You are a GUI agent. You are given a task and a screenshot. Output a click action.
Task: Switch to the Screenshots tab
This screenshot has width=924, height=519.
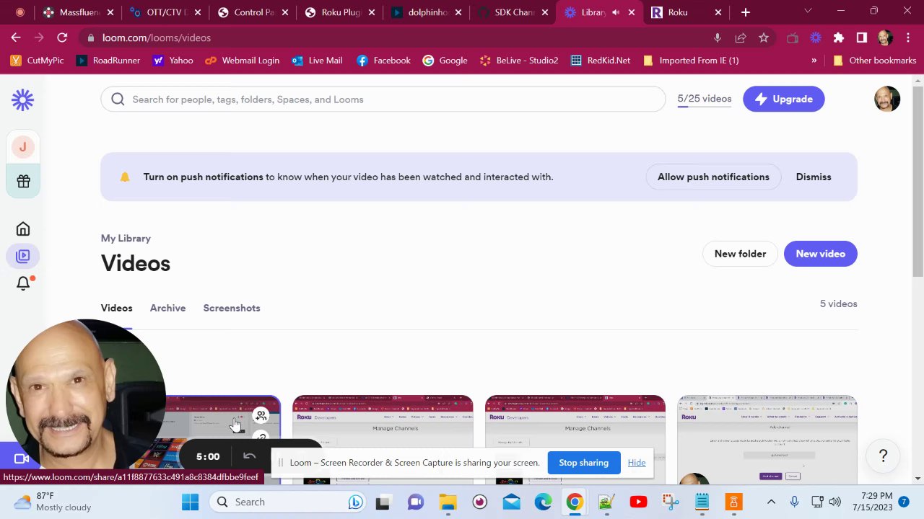[x=232, y=308]
